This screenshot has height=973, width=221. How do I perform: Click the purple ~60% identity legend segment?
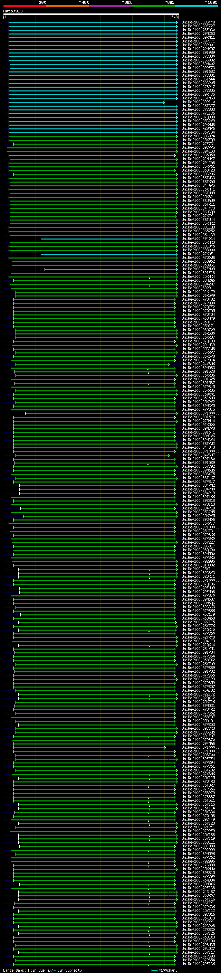pos(111,6)
